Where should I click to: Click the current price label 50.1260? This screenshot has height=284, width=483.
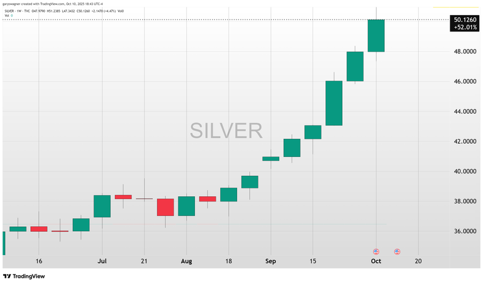(x=465, y=19)
